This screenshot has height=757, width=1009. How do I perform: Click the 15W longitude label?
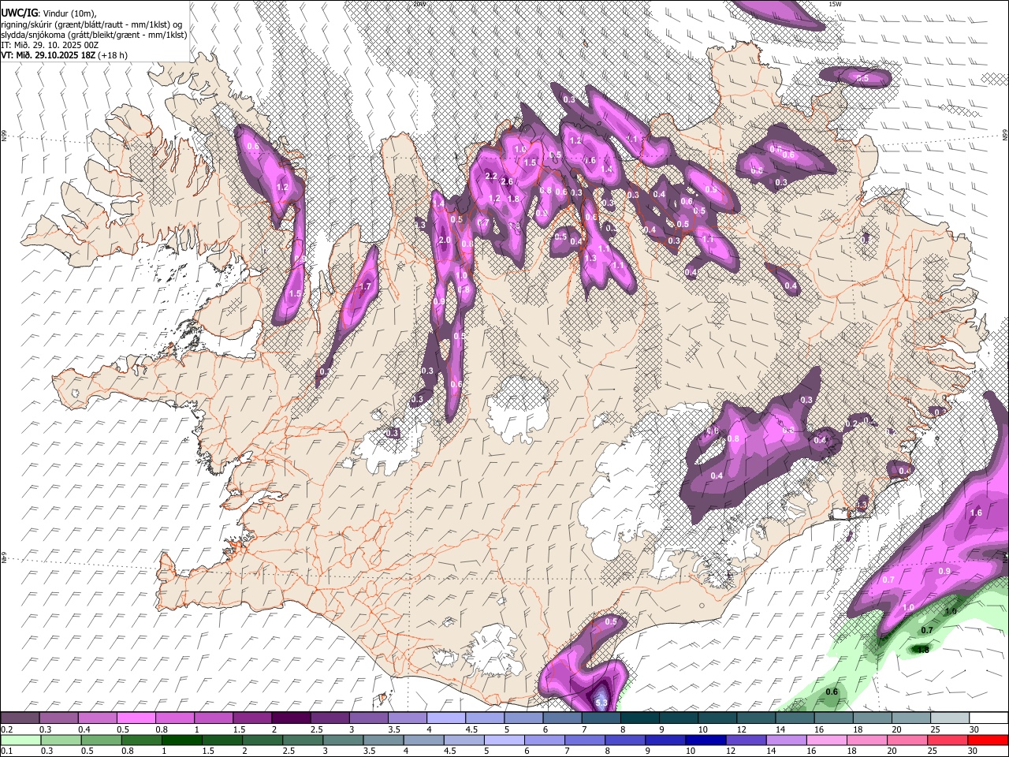836,4
